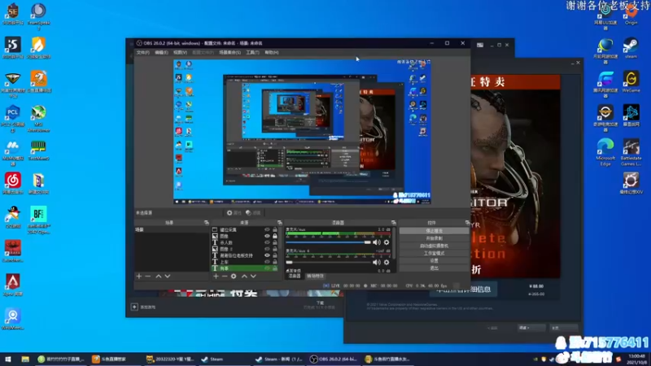The height and width of the screenshot is (366, 651).
Task: Click the OBS preview canvas
Action: (302, 132)
